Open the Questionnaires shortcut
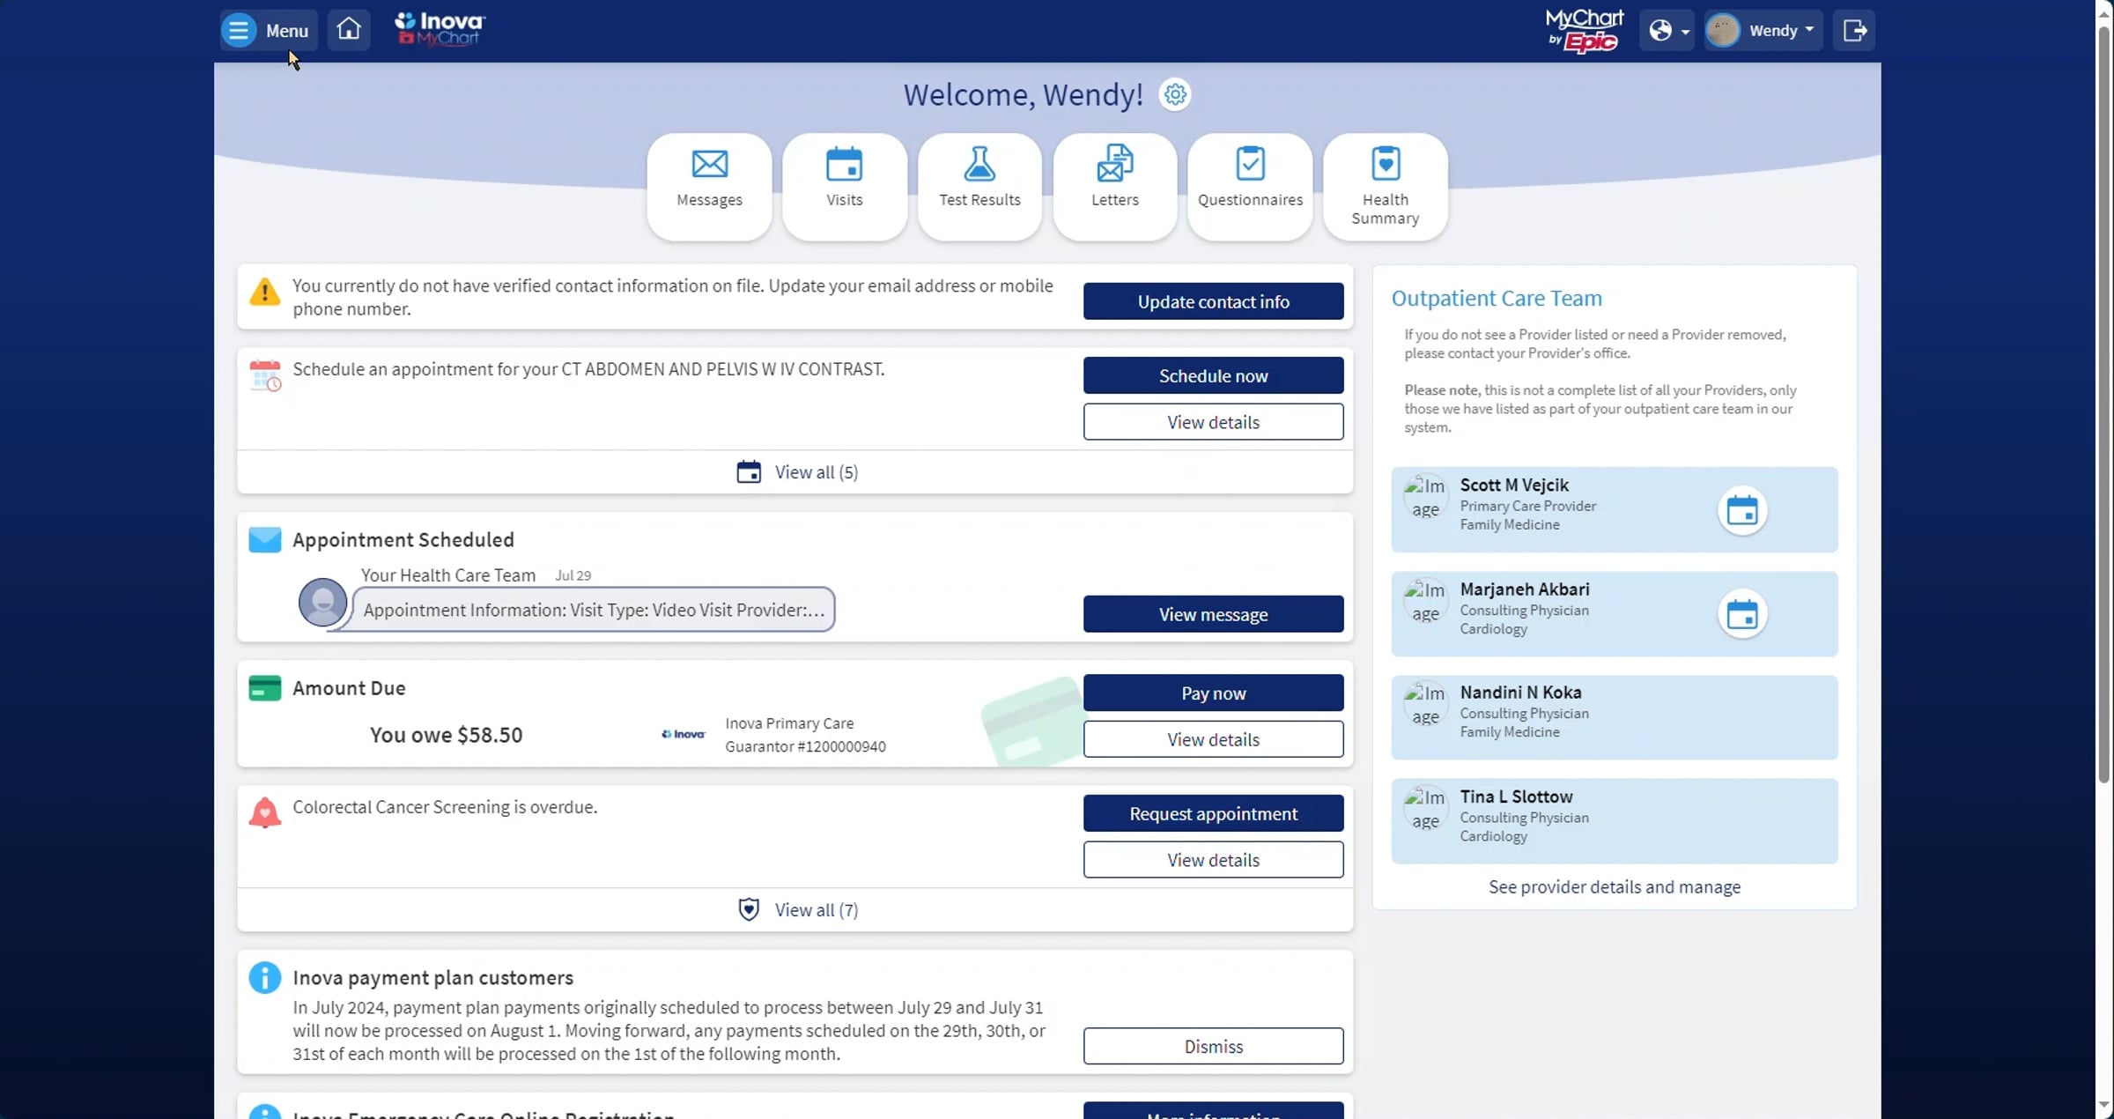2114x1119 pixels. (x=1250, y=186)
